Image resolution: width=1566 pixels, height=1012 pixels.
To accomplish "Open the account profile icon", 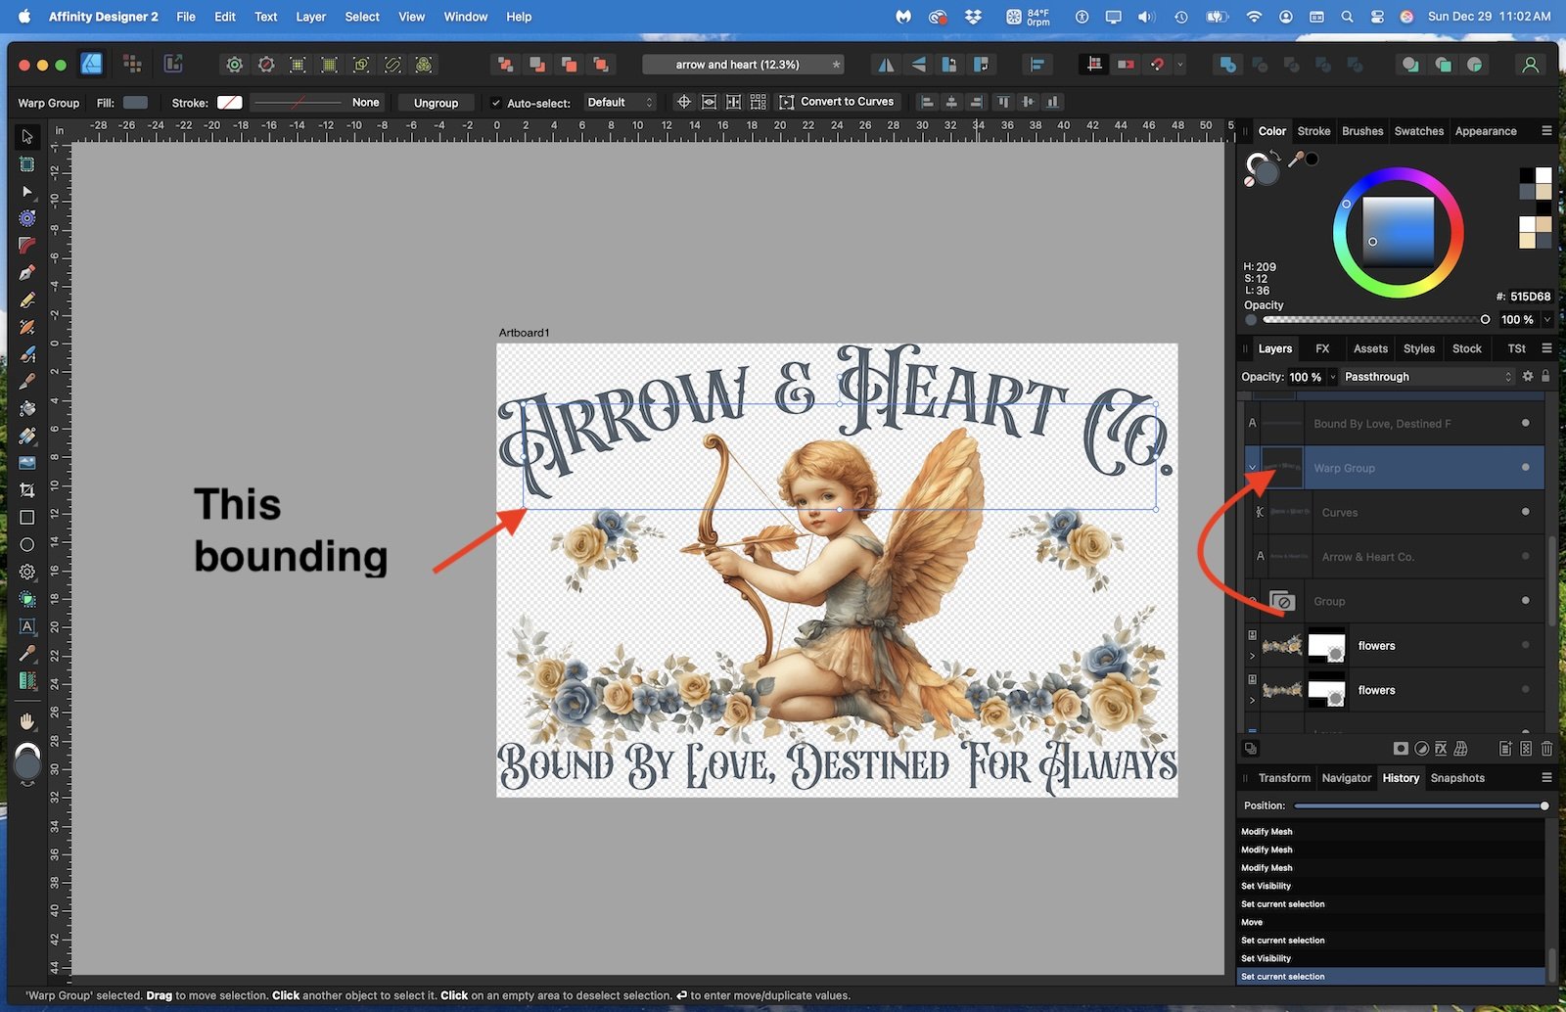I will click(1531, 65).
